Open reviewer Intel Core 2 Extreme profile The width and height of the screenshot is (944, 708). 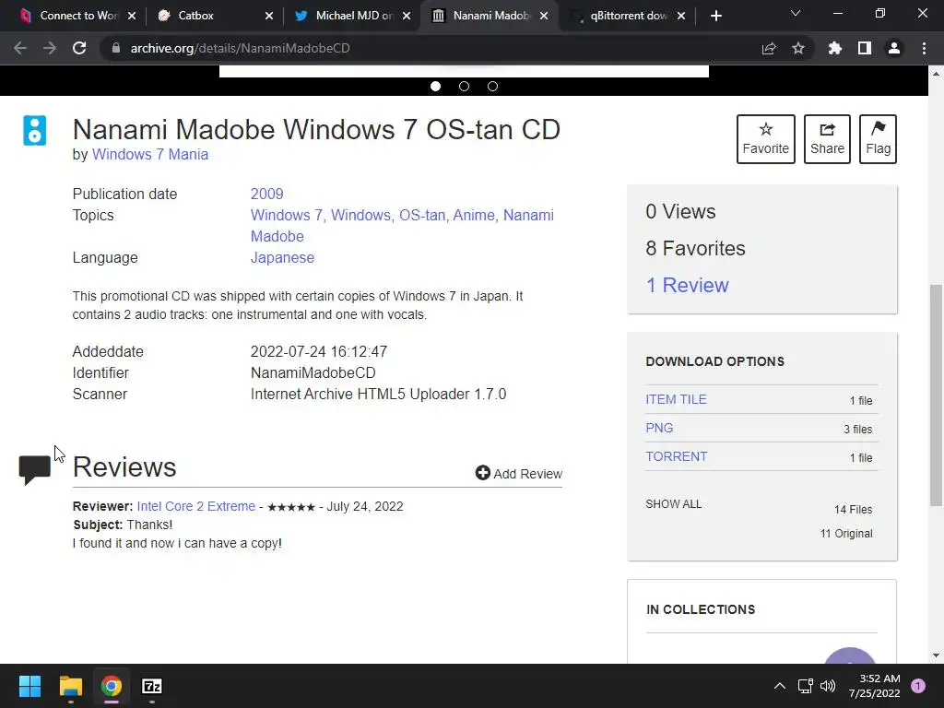[195, 506]
